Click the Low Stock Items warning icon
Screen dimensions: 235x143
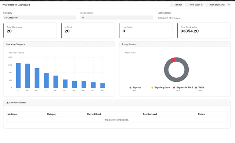pos(7,103)
